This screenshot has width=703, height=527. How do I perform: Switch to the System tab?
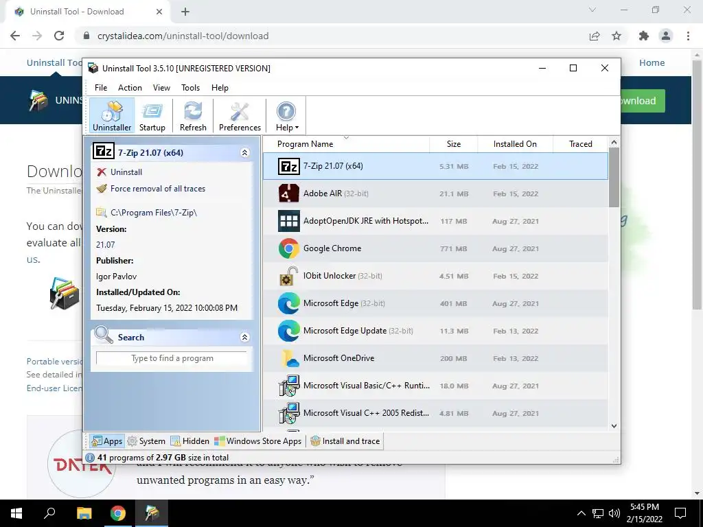[x=147, y=441]
